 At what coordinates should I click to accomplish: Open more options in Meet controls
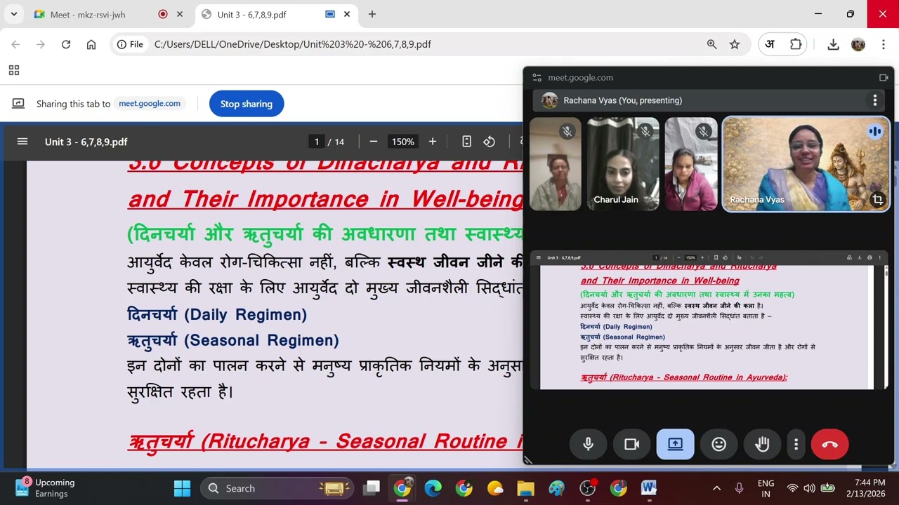796,444
